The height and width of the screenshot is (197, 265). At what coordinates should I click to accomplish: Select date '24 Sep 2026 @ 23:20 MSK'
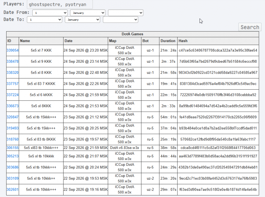click(86, 50)
